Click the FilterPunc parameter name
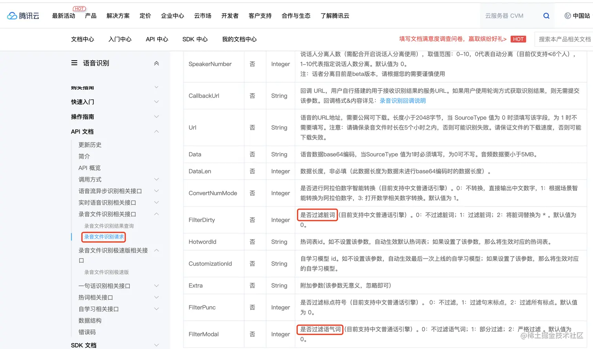 [x=202, y=307]
